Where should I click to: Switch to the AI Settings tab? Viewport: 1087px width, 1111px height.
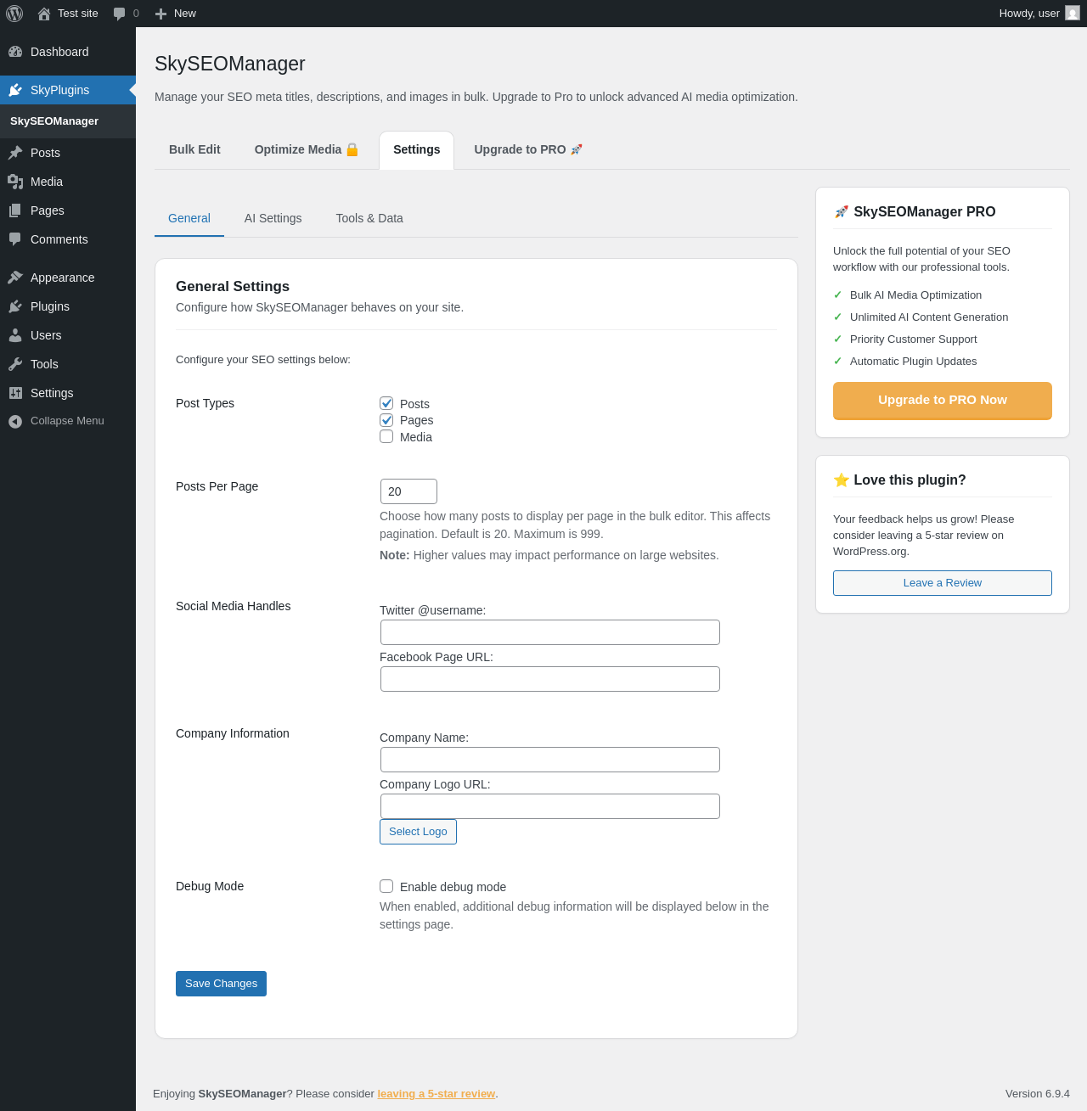point(273,218)
